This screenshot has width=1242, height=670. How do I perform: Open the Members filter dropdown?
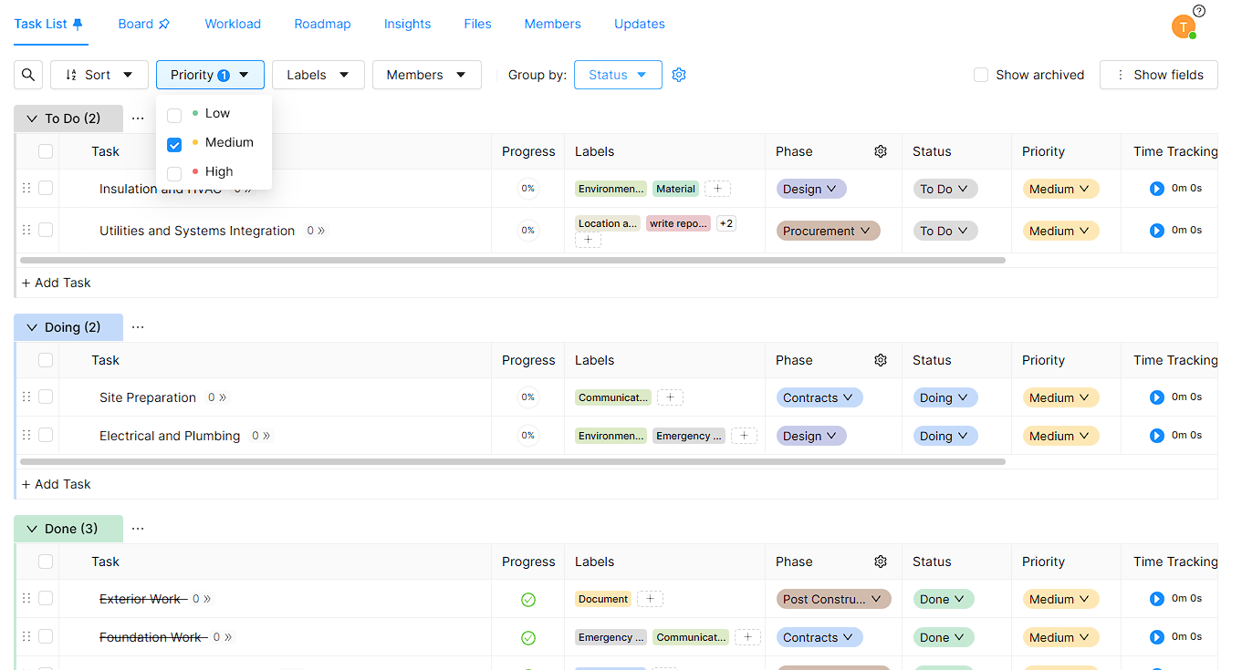426,75
